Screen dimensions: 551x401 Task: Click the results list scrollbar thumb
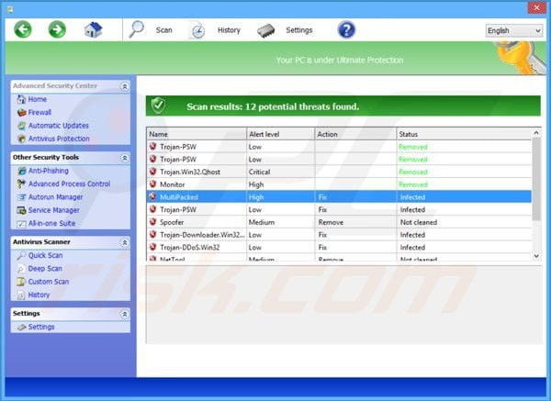pyautogui.click(x=536, y=179)
